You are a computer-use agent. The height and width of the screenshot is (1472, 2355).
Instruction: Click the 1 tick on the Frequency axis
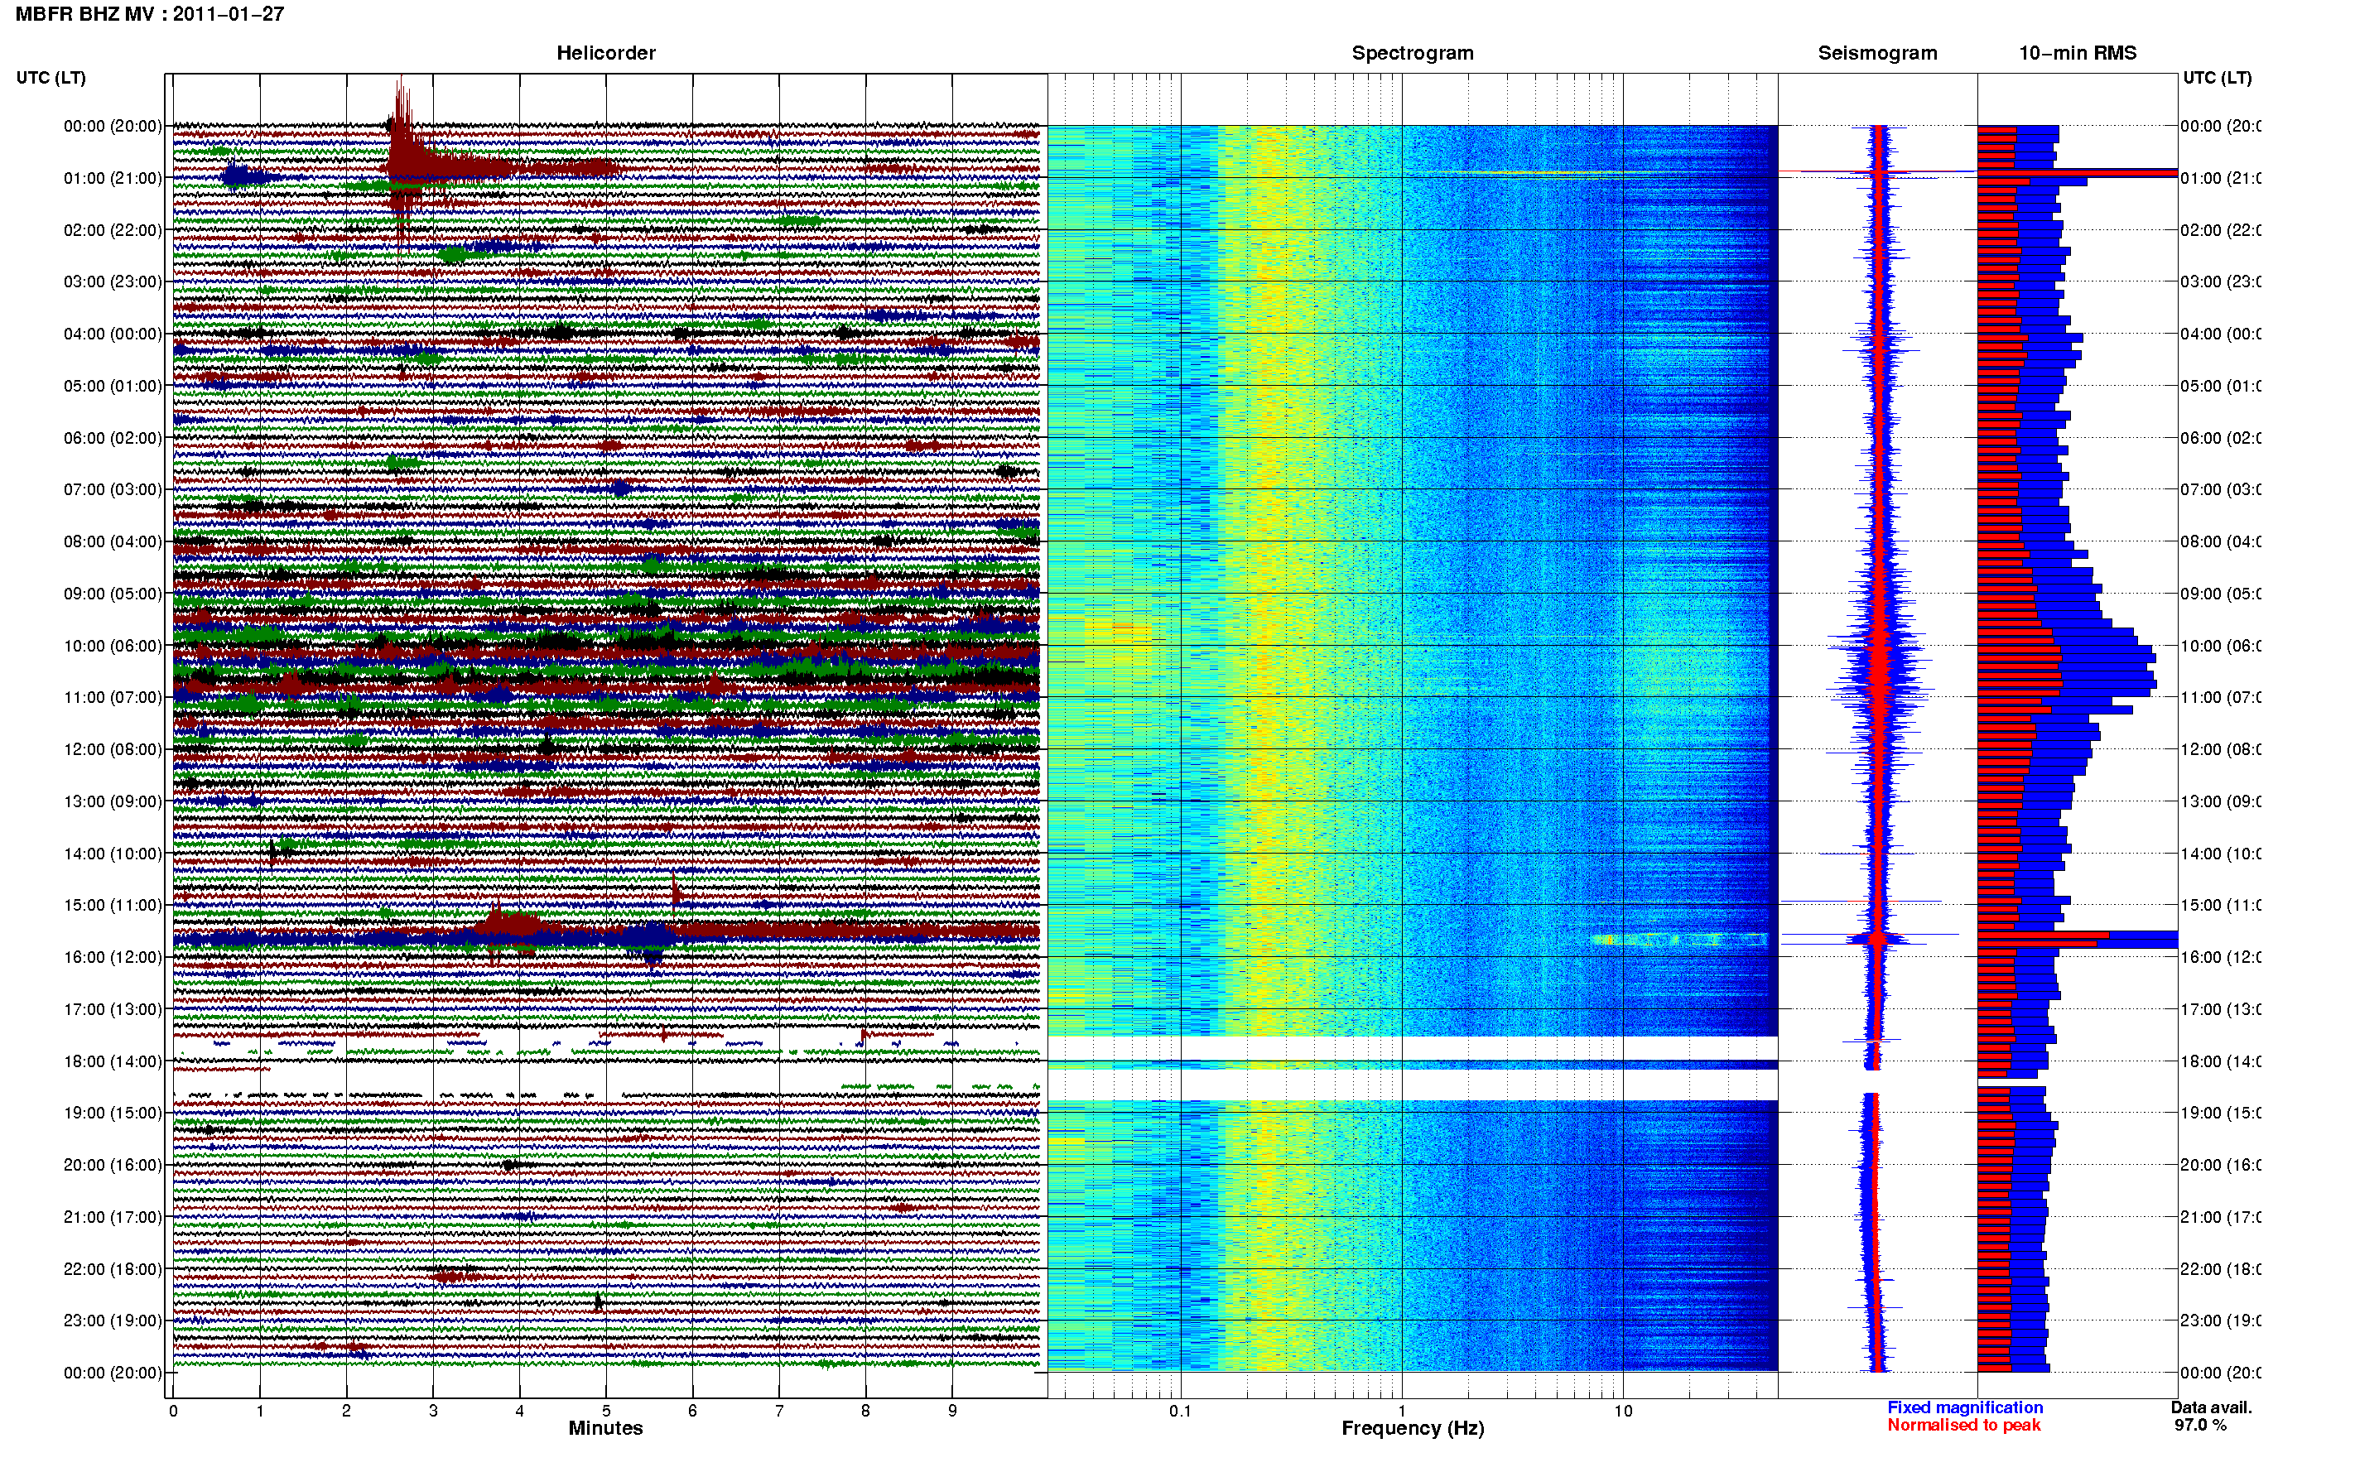pyautogui.click(x=1402, y=1411)
